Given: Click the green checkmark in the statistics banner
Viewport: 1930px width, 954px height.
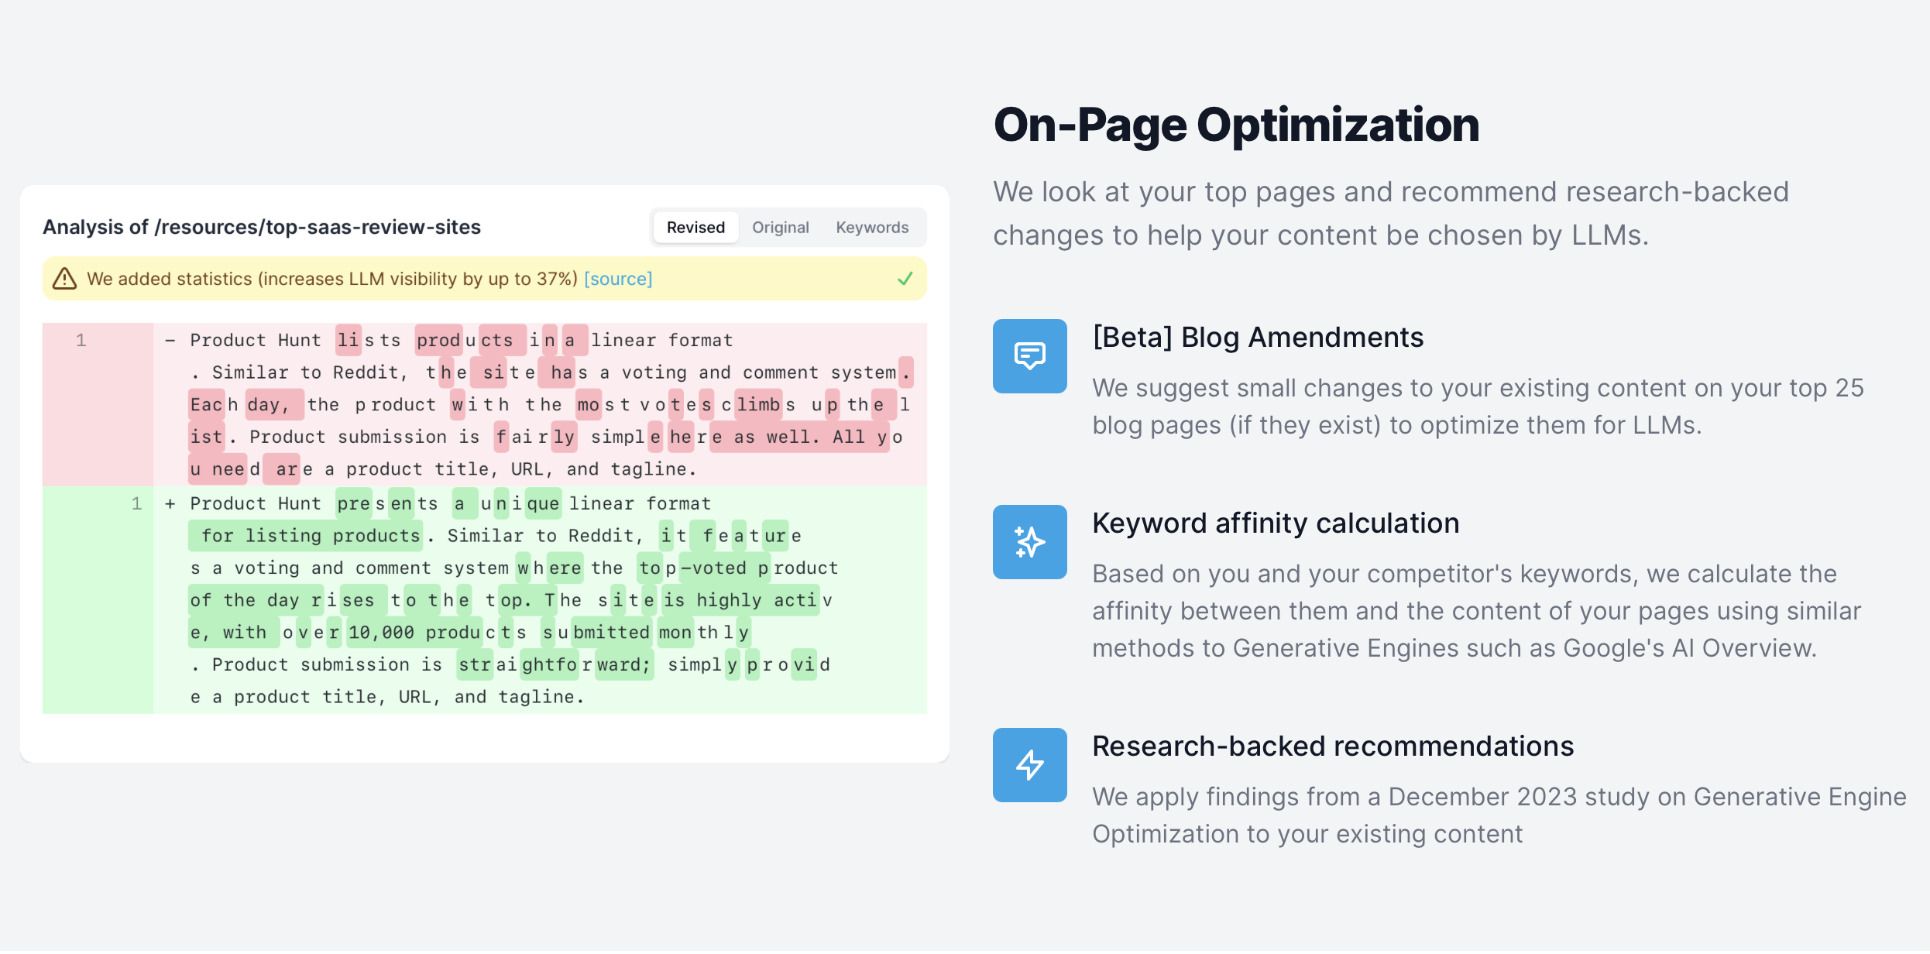Looking at the screenshot, I should tap(905, 279).
